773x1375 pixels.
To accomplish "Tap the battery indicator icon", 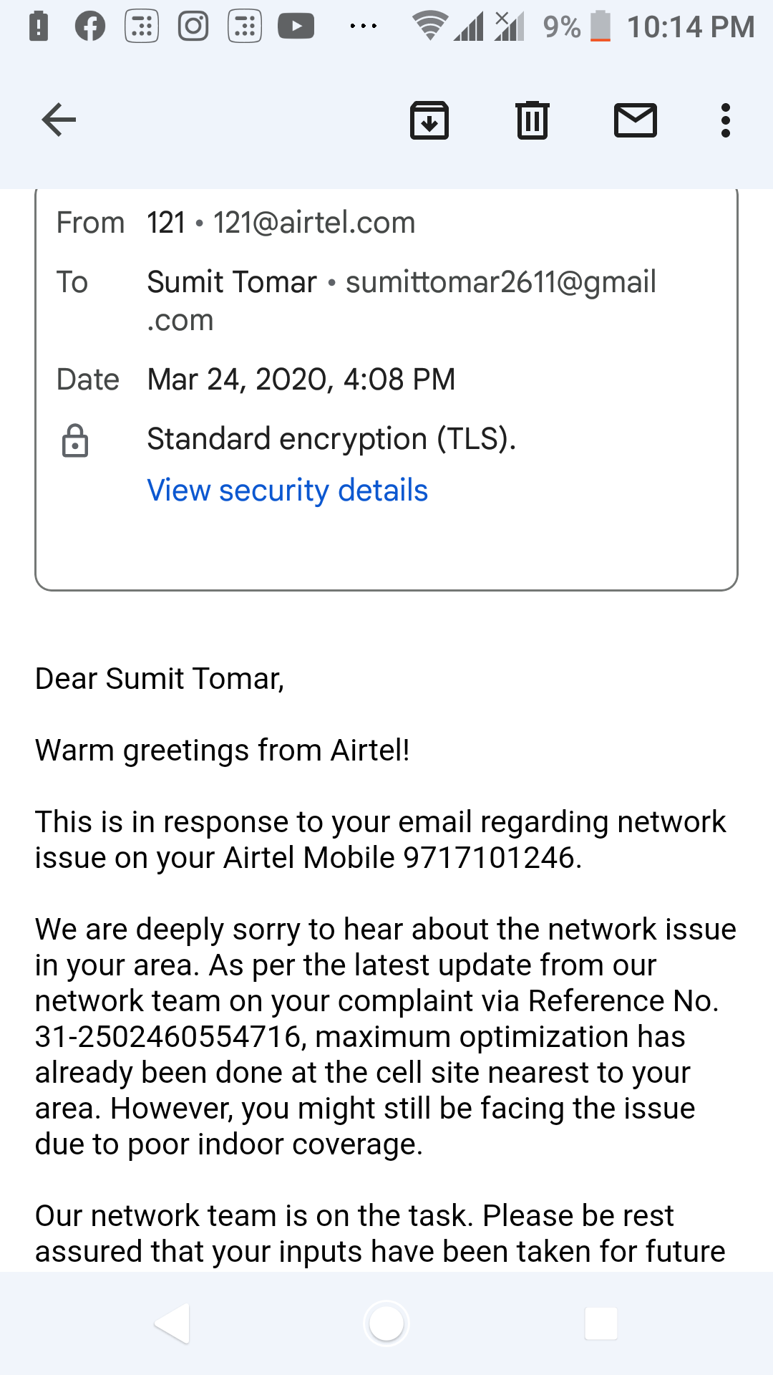I will click(x=601, y=26).
